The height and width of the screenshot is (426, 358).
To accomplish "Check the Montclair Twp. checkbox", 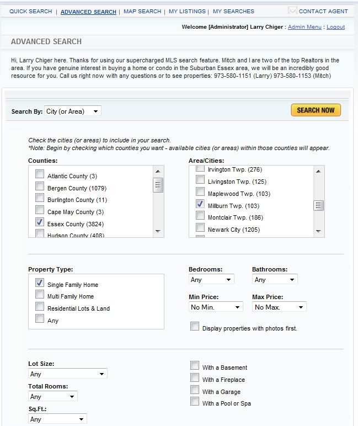I will click(200, 215).
